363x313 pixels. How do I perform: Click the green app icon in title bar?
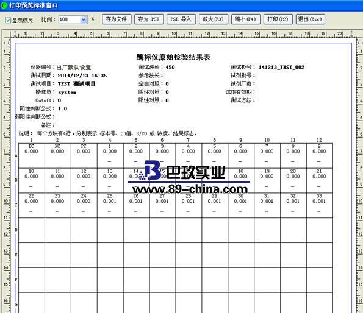coord(4,5)
